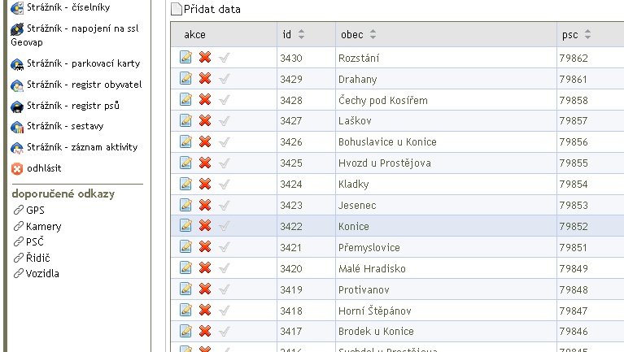Toggle the checkmark for Kladky row
The width and height of the screenshot is (624, 352).
coord(225,184)
